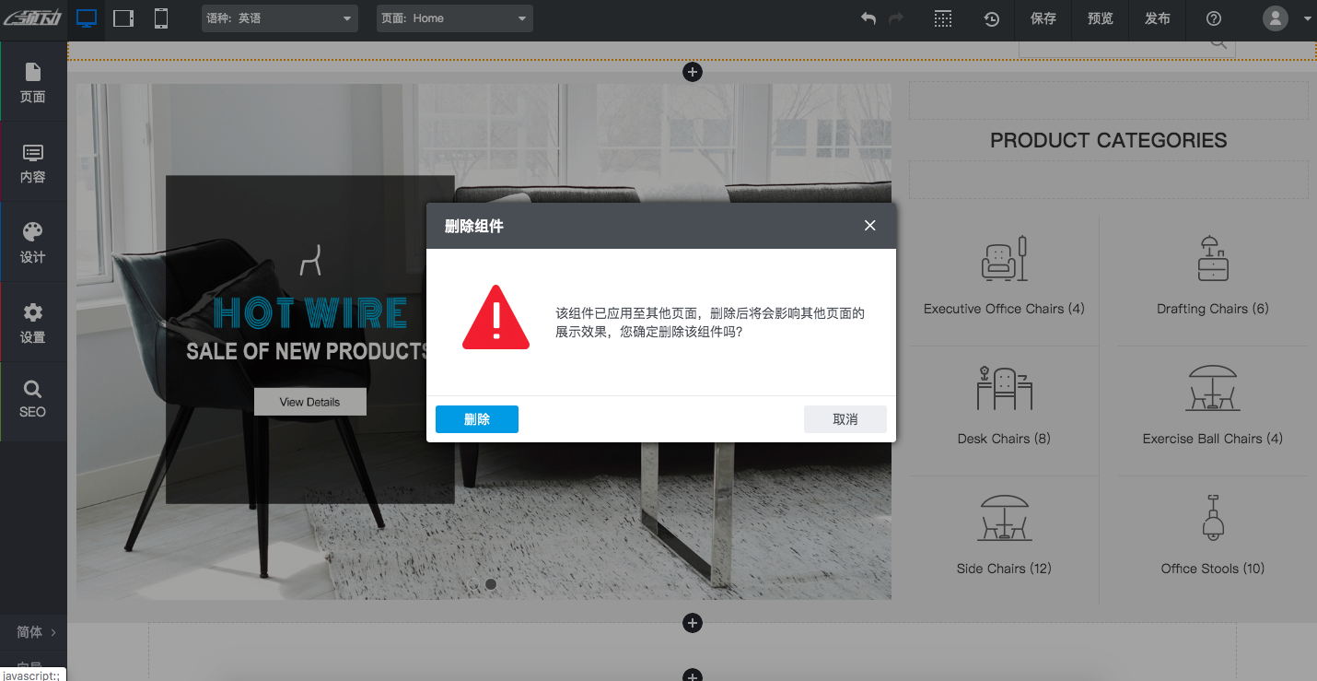Switch to tablet preview mode
1317x681 pixels.
(x=122, y=18)
